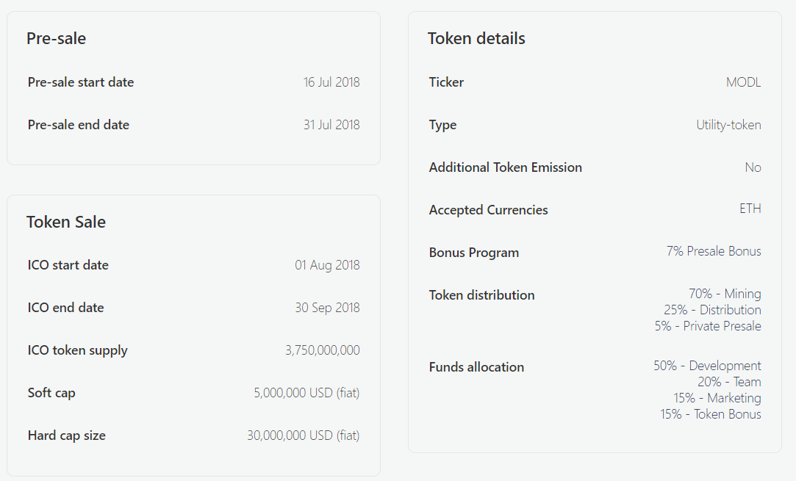Click the 70% - Mining distribution line
This screenshot has width=796, height=481.
coord(725,294)
